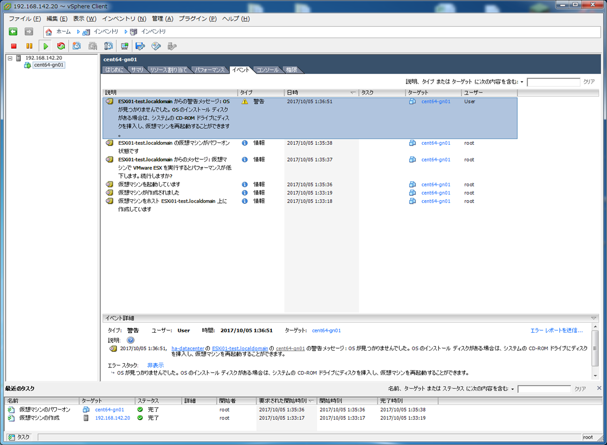Select cent64-gn01 in the inventory tree
607x445 pixels.
(49, 65)
